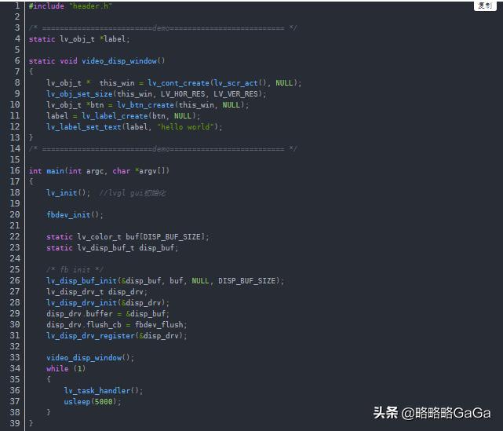The image size is (503, 431).
Task: Click the "lv_btn_create" function call
Action: 146,105
